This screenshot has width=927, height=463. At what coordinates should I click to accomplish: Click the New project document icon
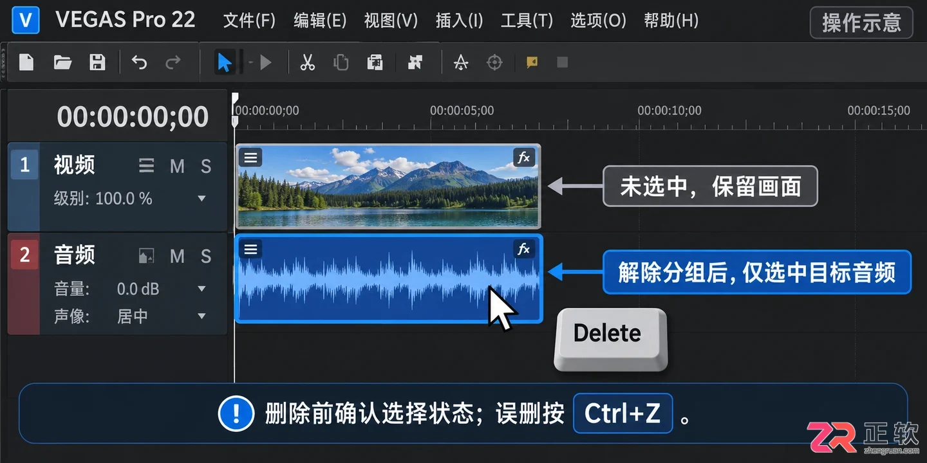point(26,62)
